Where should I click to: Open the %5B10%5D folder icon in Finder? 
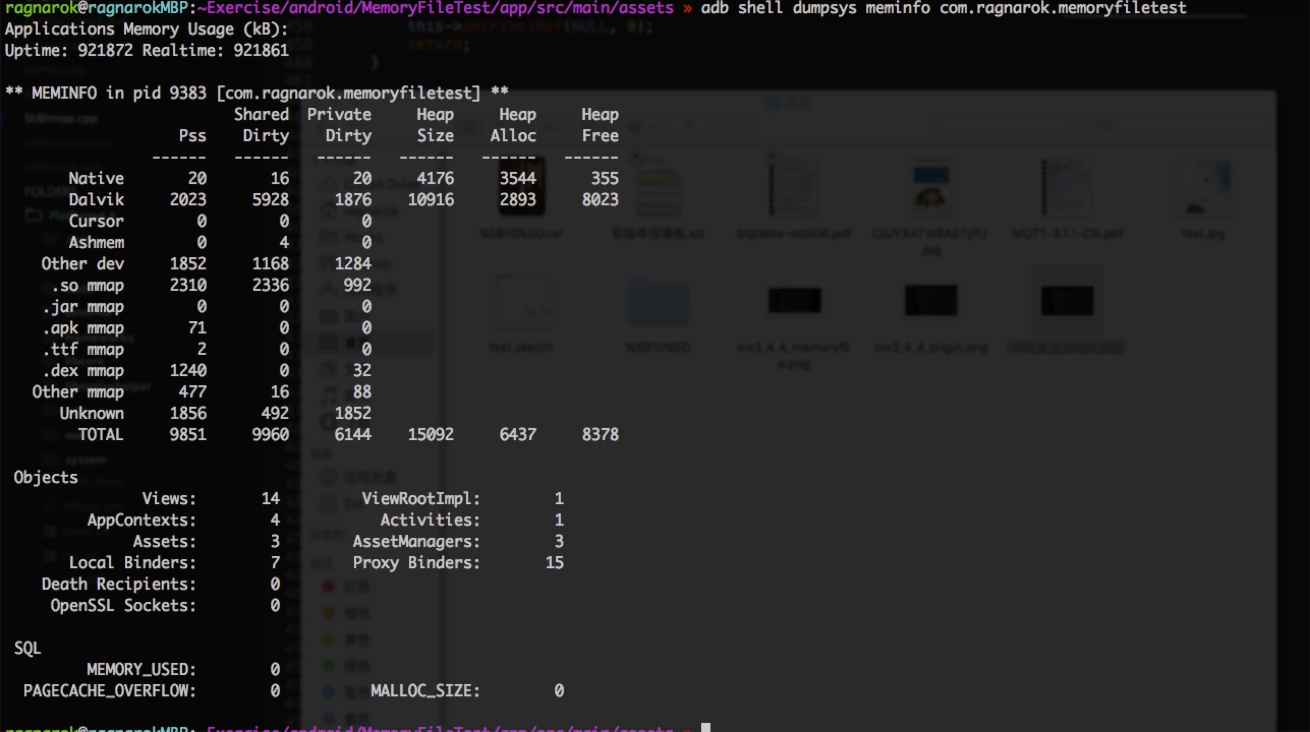tap(658, 302)
